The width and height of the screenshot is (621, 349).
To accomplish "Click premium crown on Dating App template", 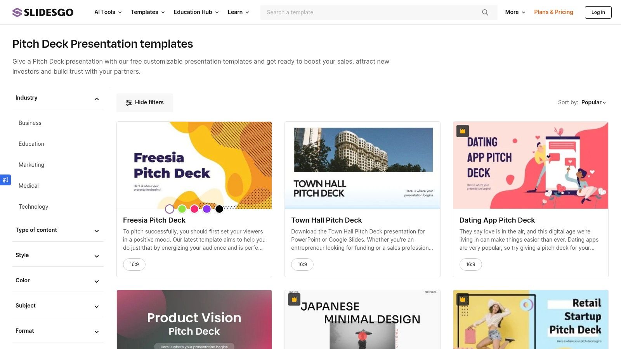I will click(x=463, y=131).
